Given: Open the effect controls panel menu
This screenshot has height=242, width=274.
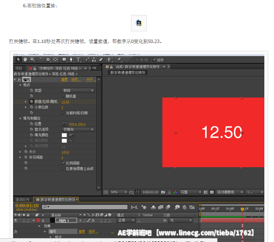Looking at the screenshot, I should [x=95, y=68].
